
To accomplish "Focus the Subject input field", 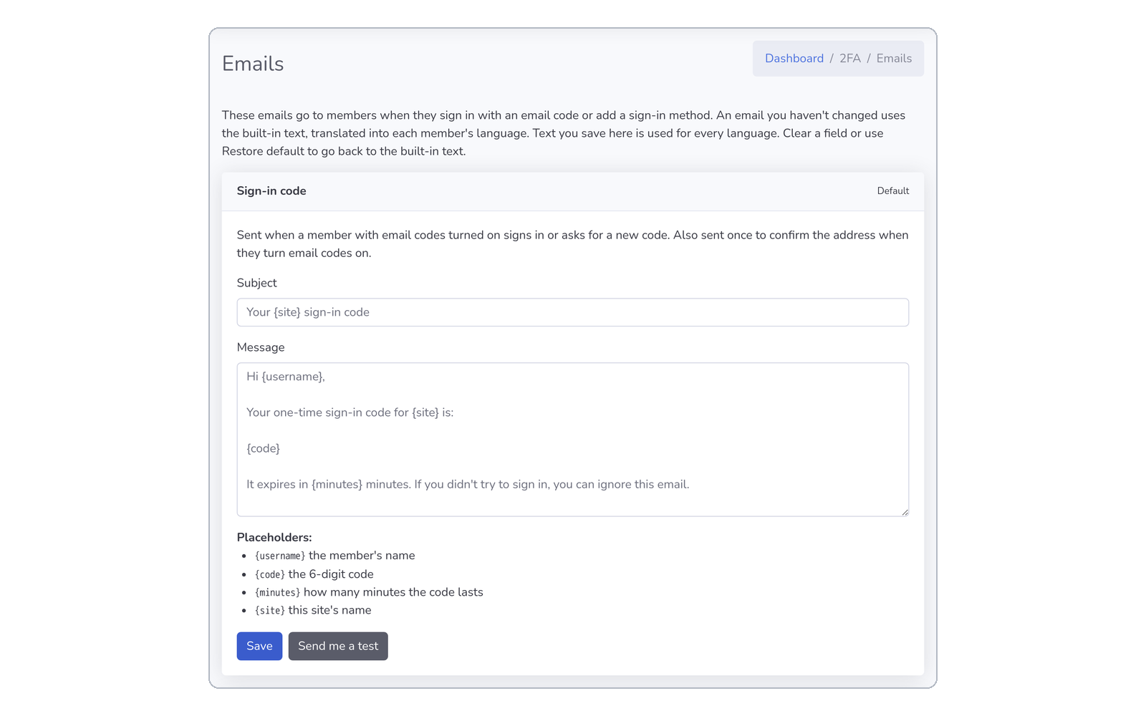I will pyautogui.click(x=573, y=312).
